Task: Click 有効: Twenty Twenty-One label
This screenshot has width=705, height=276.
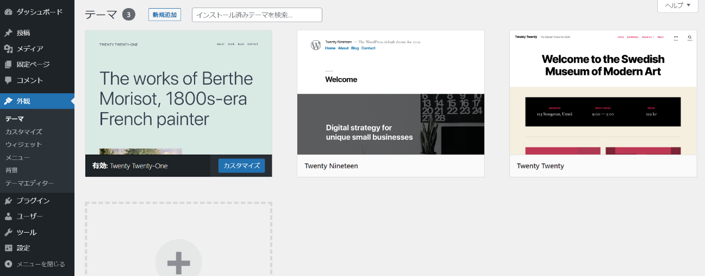Action: pos(130,166)
